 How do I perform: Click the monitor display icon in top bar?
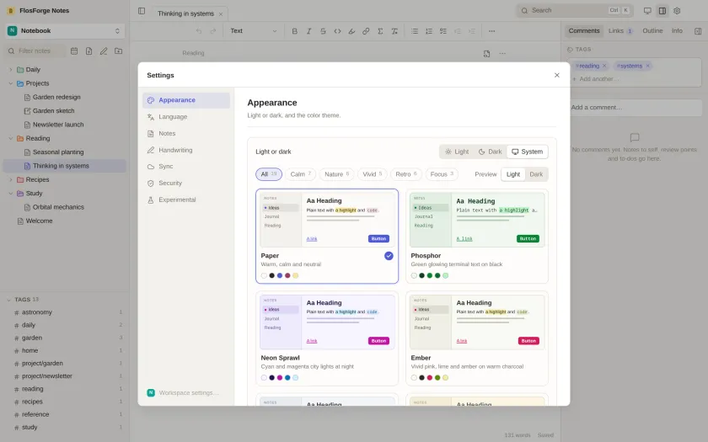(647, 11)
